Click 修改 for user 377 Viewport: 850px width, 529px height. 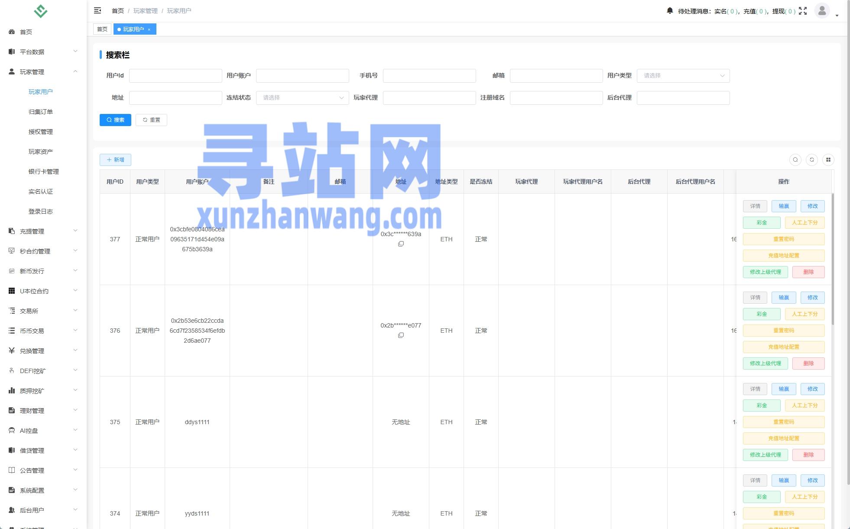(812, 206)
